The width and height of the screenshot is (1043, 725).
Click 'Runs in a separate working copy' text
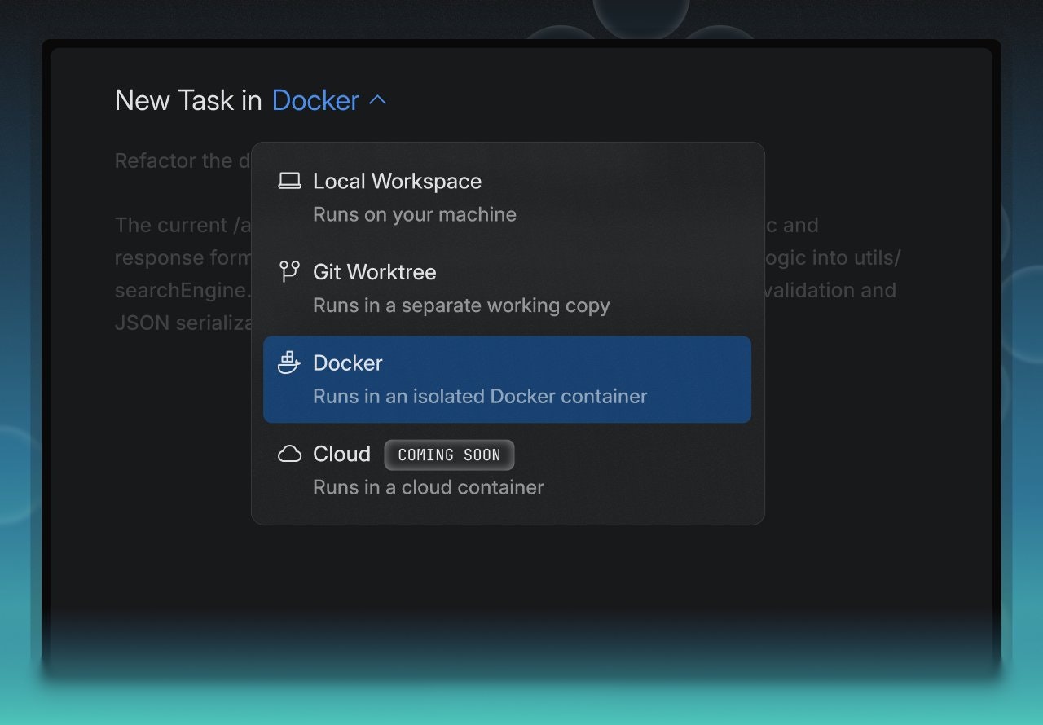pyautogui.click(x=461, y=305)
